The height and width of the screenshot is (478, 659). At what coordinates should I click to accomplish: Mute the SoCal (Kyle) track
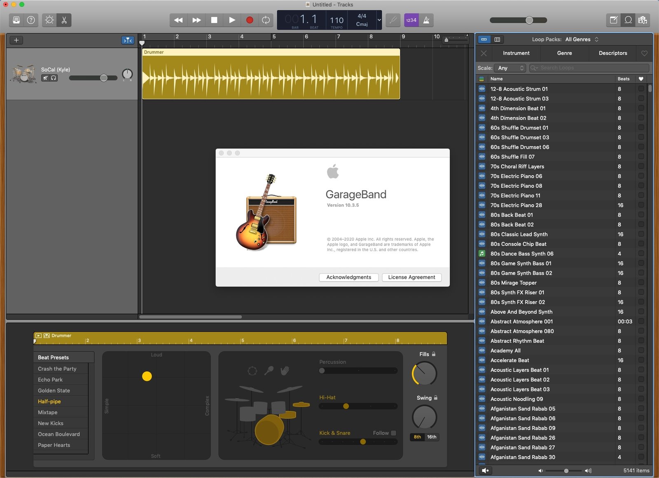click(x=45, y=78)
